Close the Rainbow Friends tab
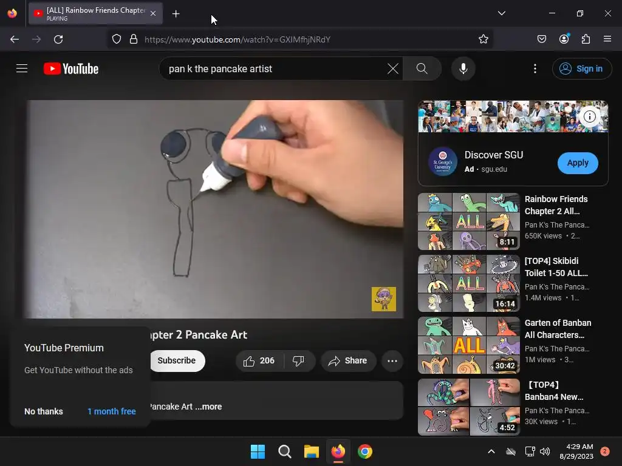 pos(153,13)
